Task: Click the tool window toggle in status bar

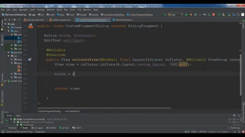Action: click(3, 132)
